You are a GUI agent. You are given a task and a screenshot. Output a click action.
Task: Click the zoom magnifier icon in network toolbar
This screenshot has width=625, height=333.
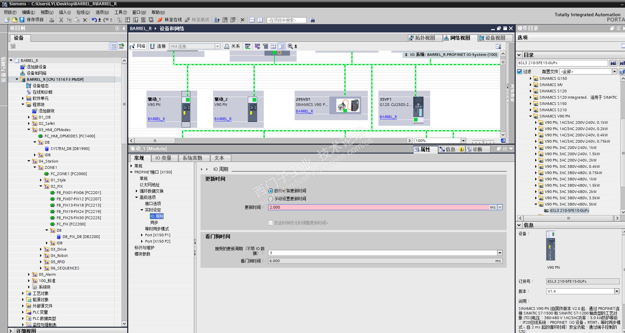pyautogui.click(x=290, y=46)
